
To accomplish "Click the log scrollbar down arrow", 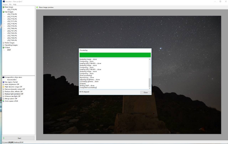I will (149, 88).
